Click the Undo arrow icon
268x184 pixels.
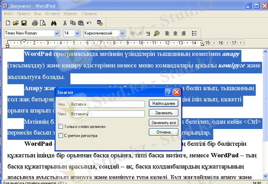(x=89, y=23)
